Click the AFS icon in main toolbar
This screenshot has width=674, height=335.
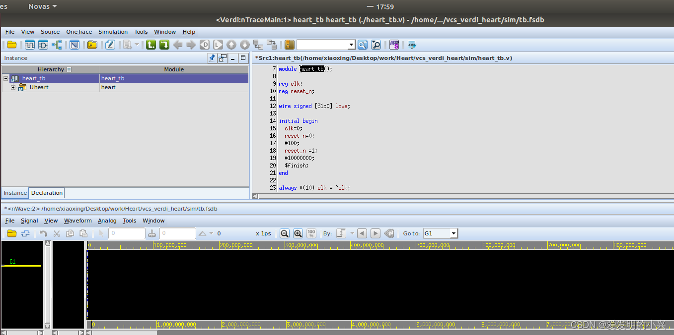coord(394,45)
